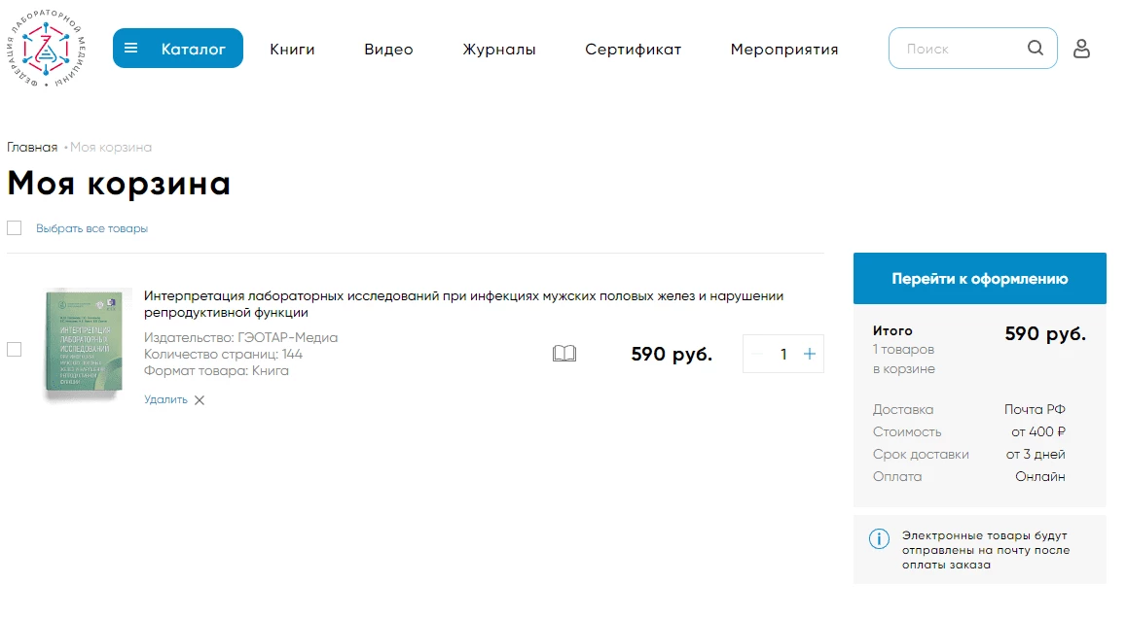1127x618 pixels.
Task: Open the Журналы menu item
Action: tap(499, 49)
